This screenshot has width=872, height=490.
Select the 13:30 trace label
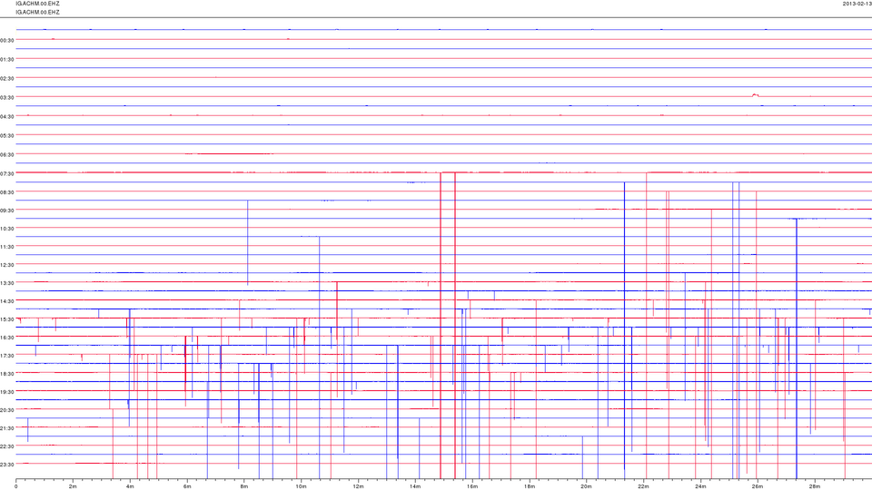pos(6,283)
